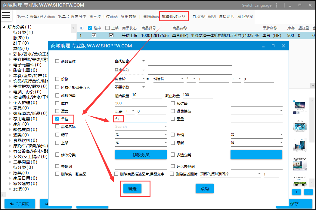Image resolution: width=316 pixels, height=210 pixels.
Task: Click the thumbnail list scroll-down arrow
Action: coord(312,182)
